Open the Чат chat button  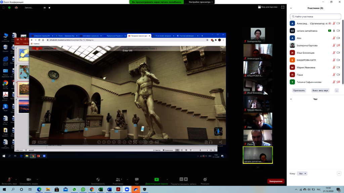point(137,181)
